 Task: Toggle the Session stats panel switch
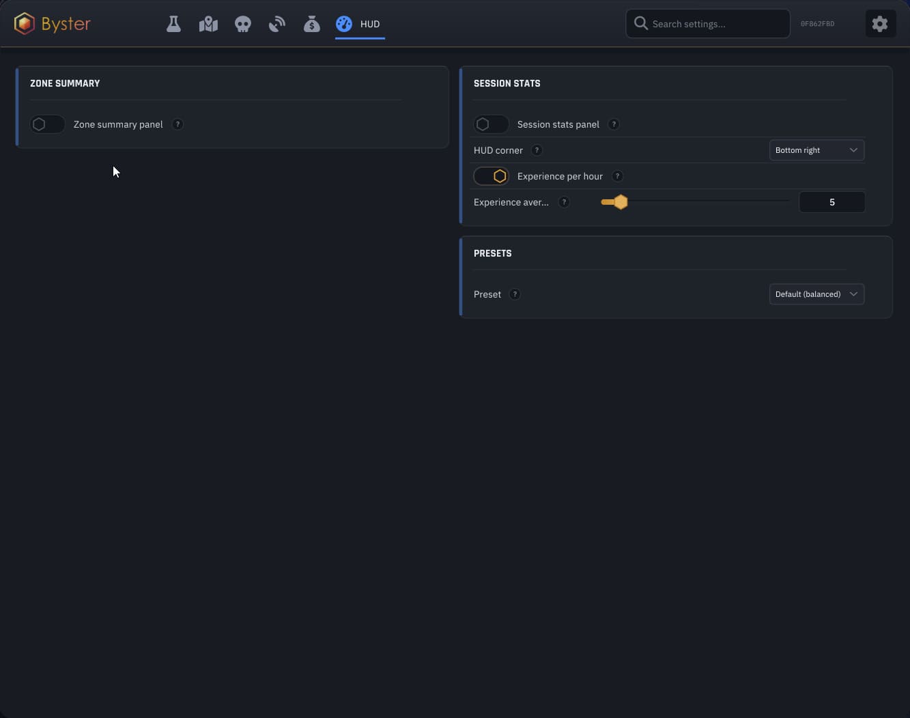tap(492, 124)
